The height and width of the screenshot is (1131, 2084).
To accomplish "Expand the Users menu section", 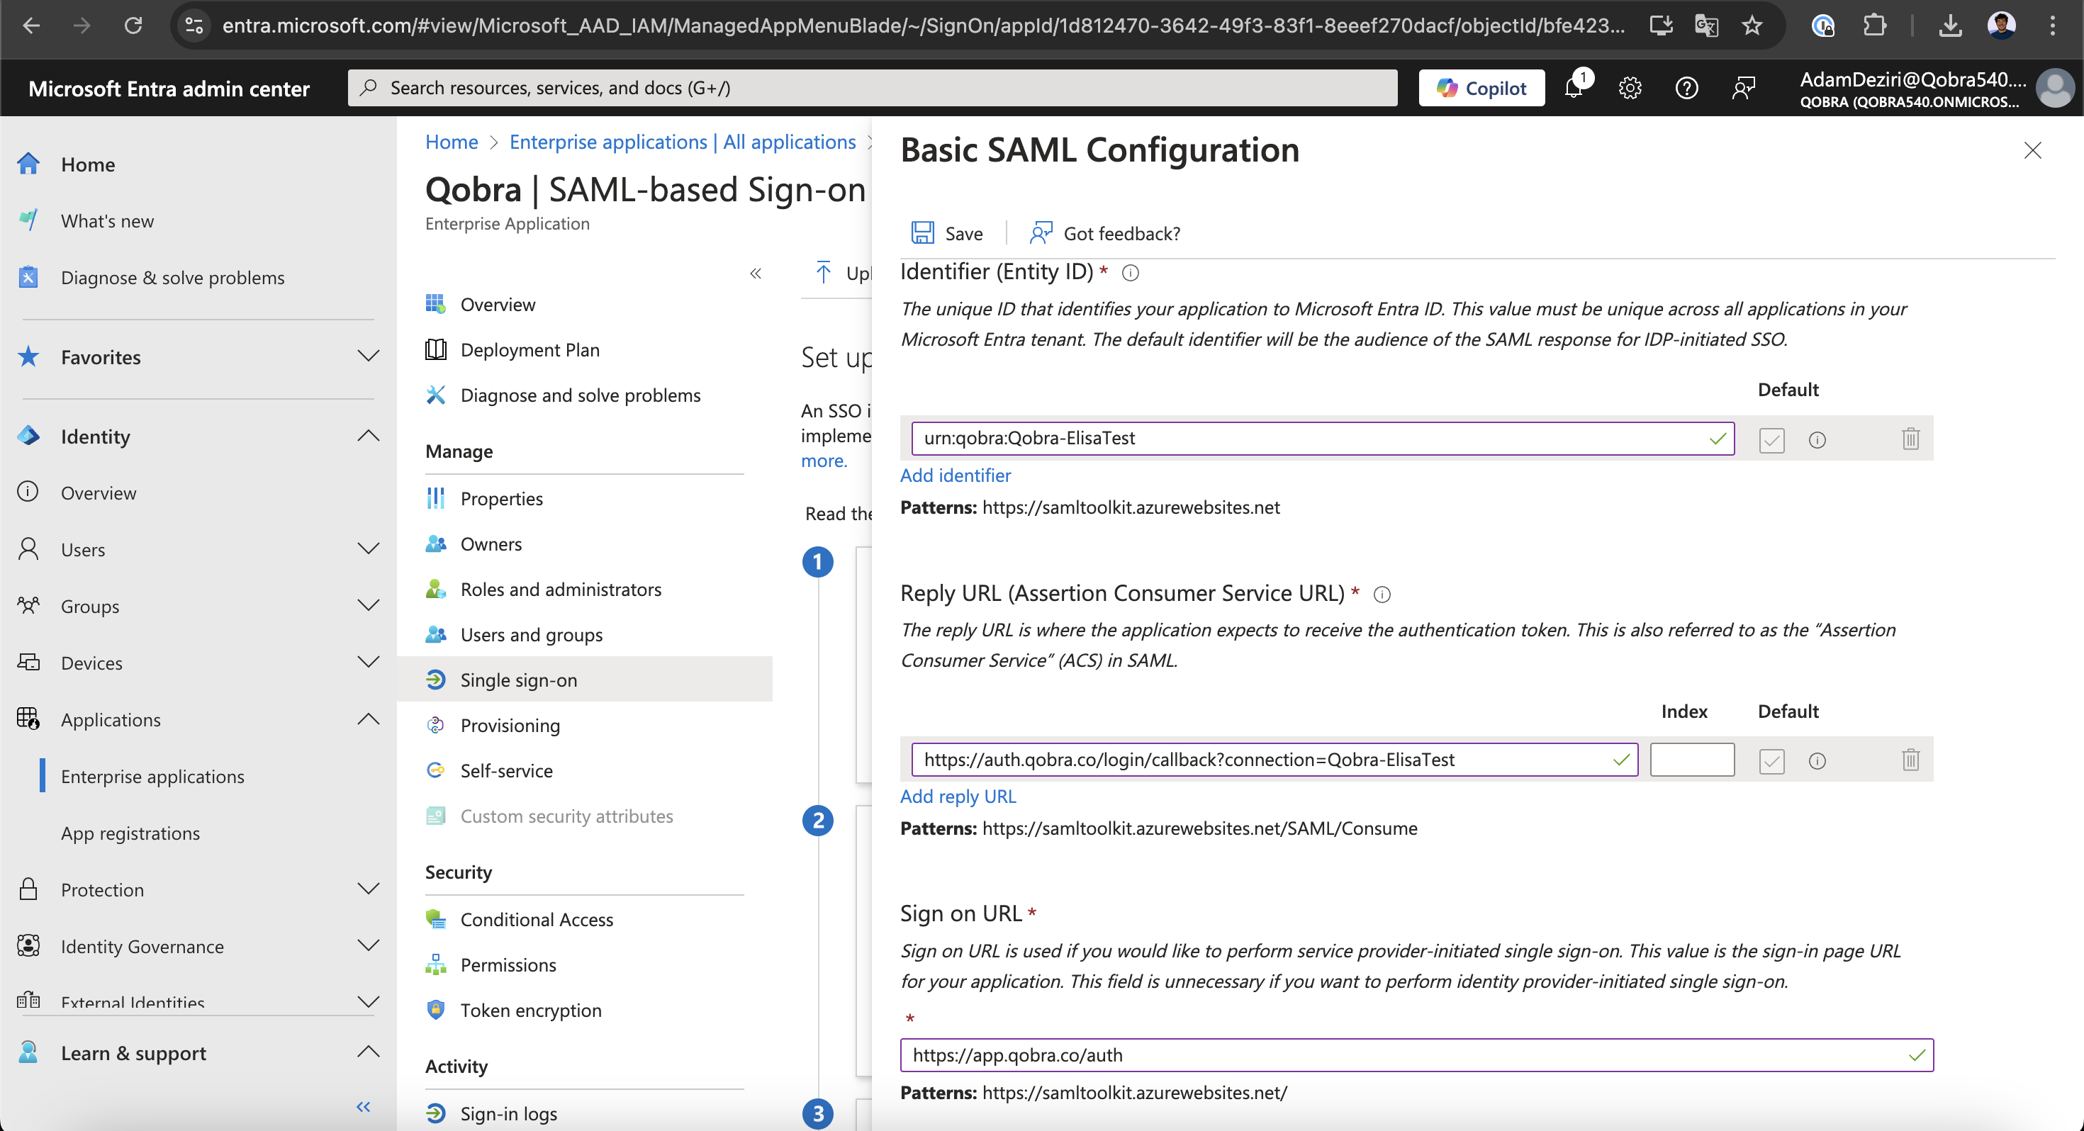I will (x=368, y=549).
